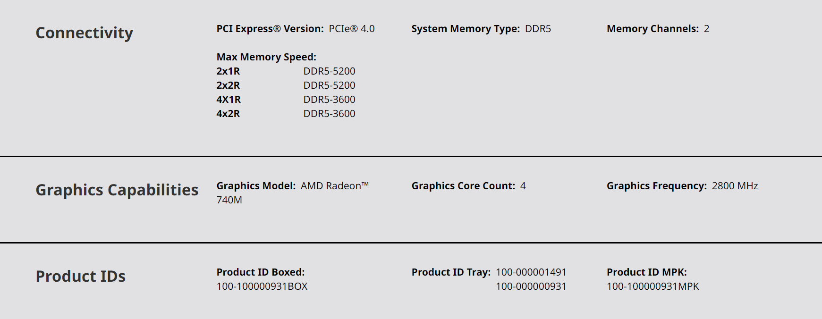The image size is (822, 319).
Task: Select the Graphics Model label
Action: [255, 186]
